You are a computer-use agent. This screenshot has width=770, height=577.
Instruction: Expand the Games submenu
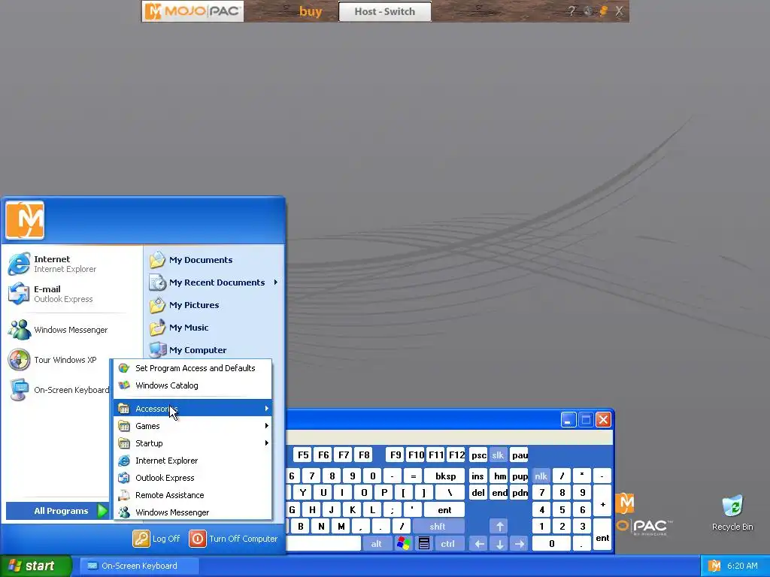click(x=192, y=425)
